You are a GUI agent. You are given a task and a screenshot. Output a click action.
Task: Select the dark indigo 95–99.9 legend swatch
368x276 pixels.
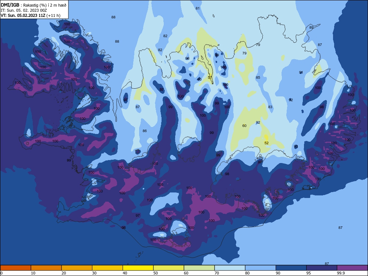[322, 268]
